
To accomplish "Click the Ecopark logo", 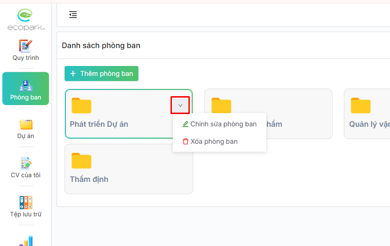I will point(26,20).
